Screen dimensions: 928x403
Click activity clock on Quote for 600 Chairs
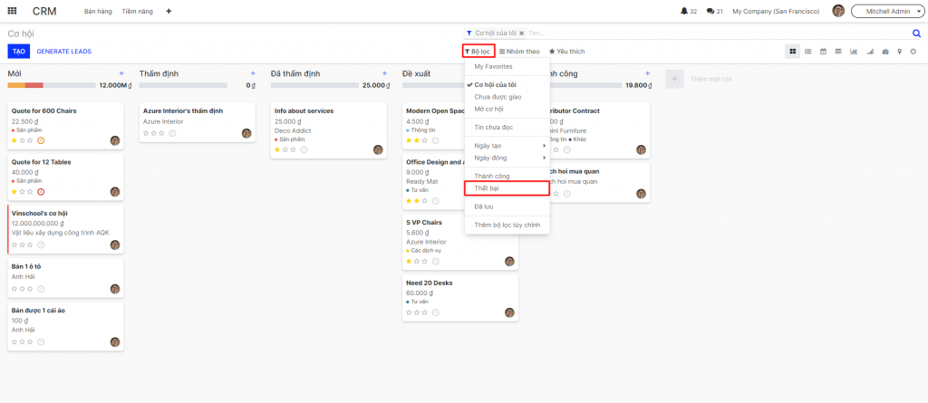click(41, 141)
